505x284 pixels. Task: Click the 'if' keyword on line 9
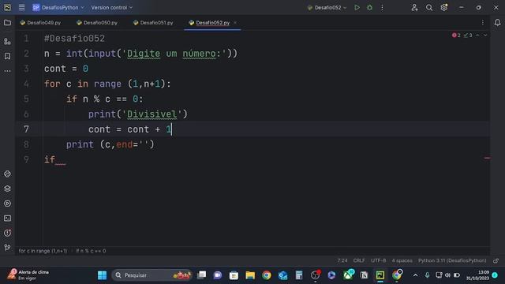point(50,159)
